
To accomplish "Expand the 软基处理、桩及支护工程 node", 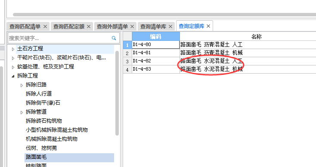I will (13, 67).
